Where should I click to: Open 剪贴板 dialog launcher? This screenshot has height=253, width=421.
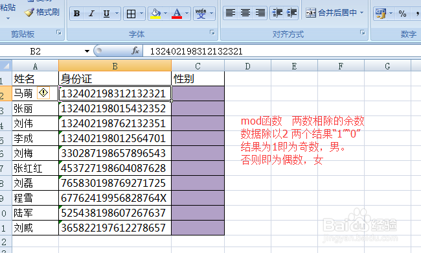click(58, 32)
